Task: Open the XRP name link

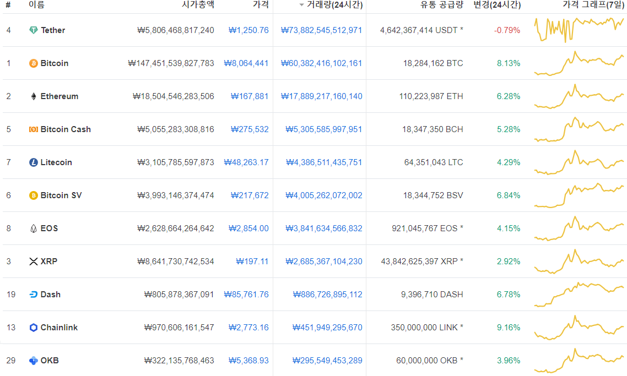Action: pyautogui.click(x=49, y=261)
